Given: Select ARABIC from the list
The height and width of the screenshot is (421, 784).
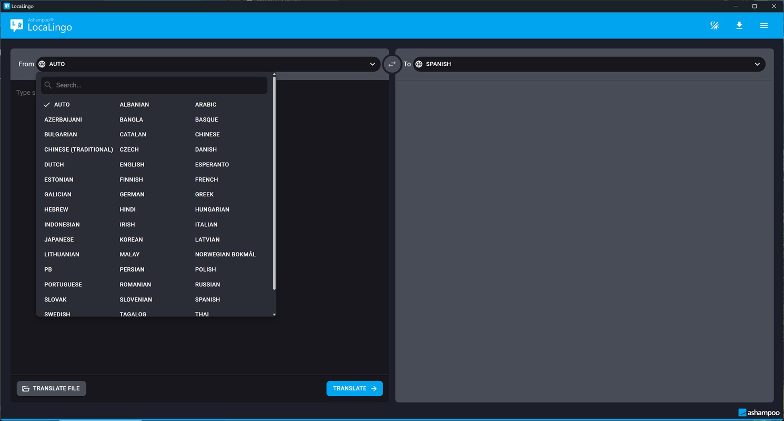Looking at the screenshot, I should coord(206,105).
